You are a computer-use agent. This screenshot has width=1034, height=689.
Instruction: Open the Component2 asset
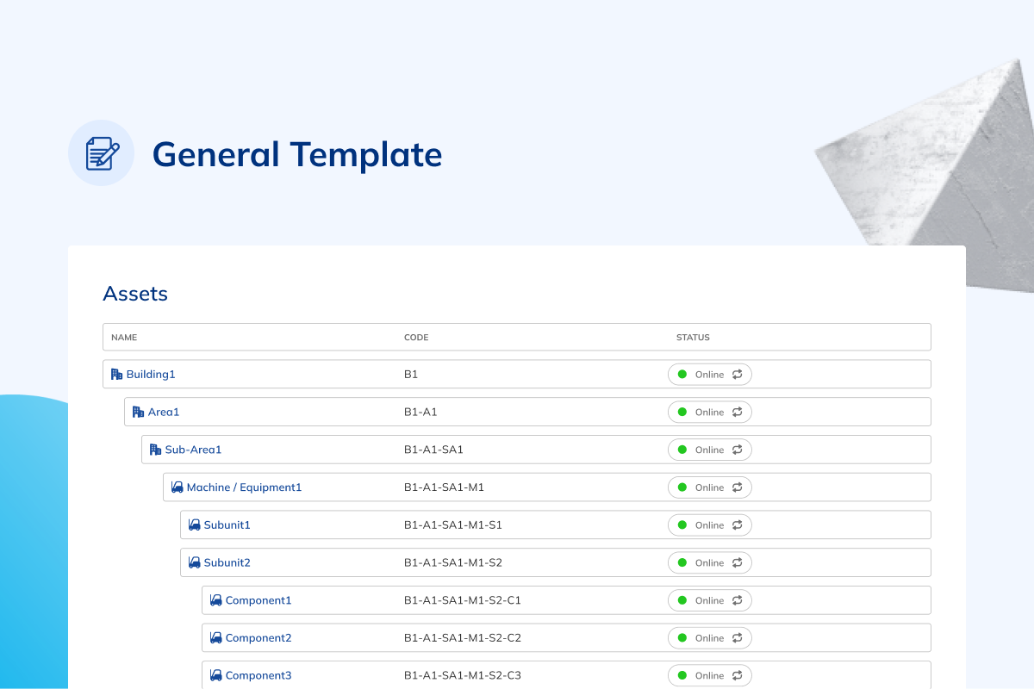pos(258,638)
